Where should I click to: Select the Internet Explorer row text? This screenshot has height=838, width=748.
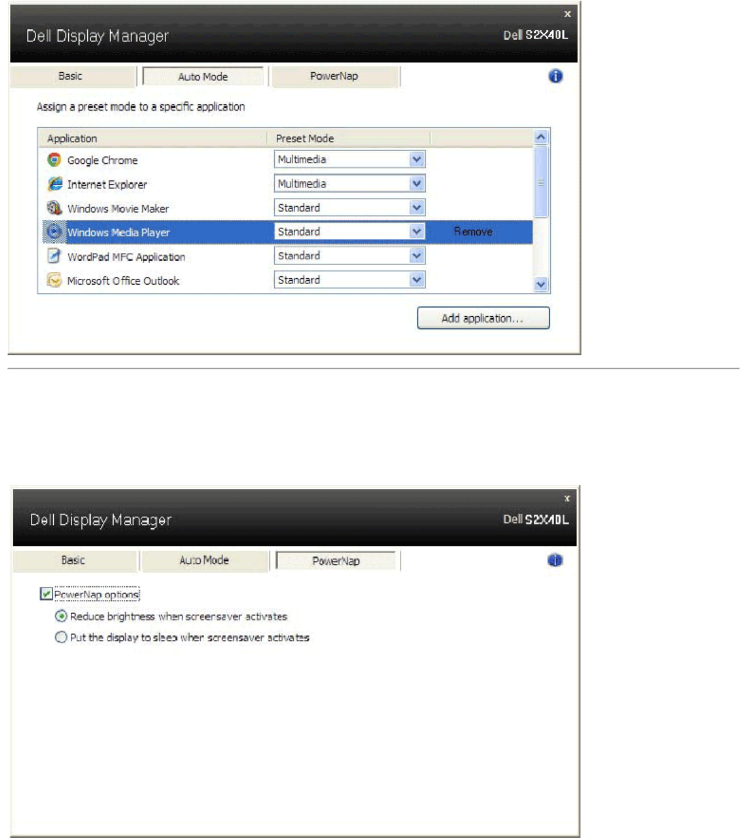click(x=107, y=185)
